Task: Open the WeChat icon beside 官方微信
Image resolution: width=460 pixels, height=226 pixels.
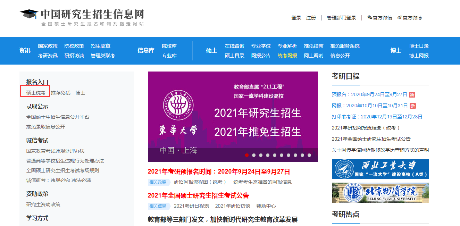Action: (x=370, y=18)
